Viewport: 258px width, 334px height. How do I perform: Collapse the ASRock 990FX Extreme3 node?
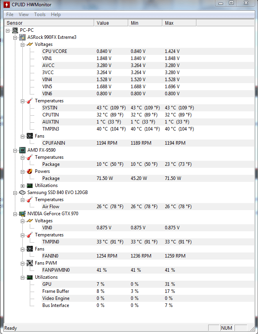(15, 38)
